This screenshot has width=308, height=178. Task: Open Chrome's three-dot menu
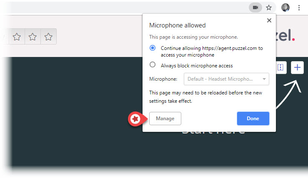[299, 7]
